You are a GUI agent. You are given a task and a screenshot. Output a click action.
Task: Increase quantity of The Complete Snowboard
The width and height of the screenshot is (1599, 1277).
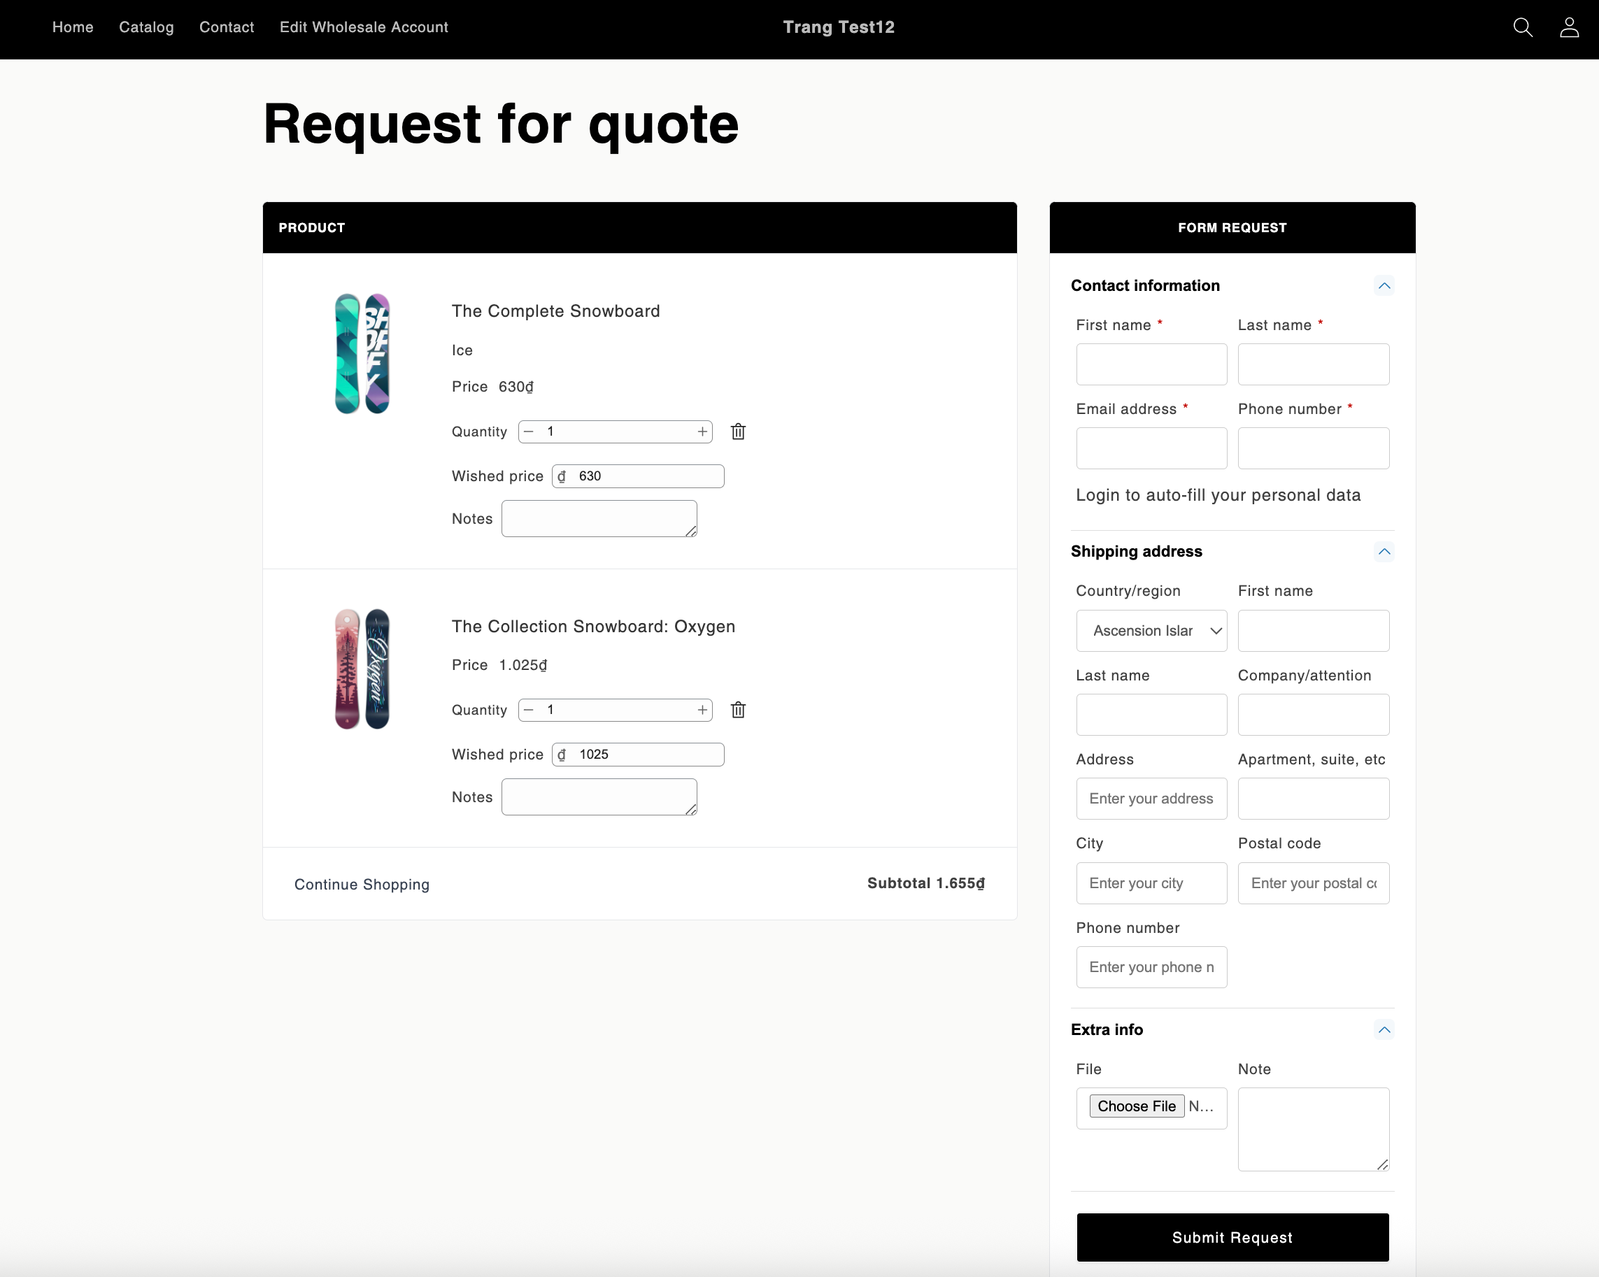tap(702, 431)
